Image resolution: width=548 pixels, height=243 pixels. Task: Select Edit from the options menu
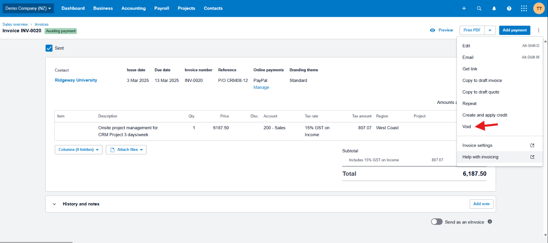(500, 46)
